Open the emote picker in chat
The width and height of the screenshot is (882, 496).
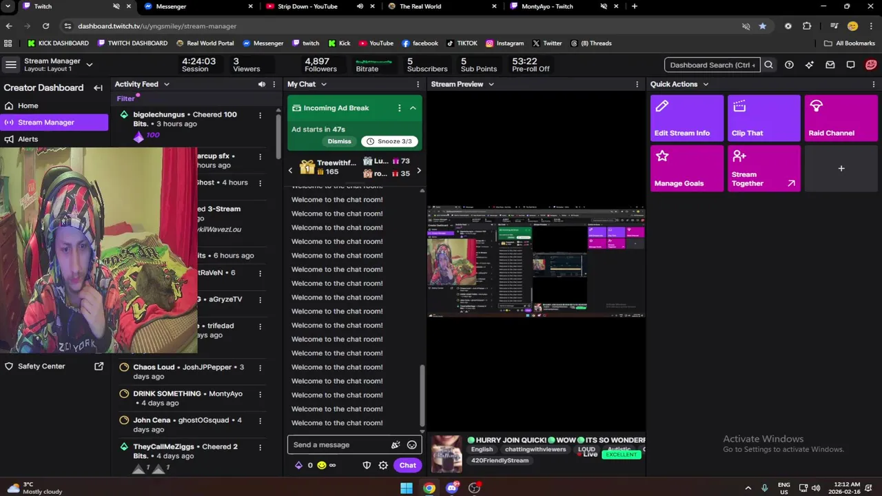point(412,445)
